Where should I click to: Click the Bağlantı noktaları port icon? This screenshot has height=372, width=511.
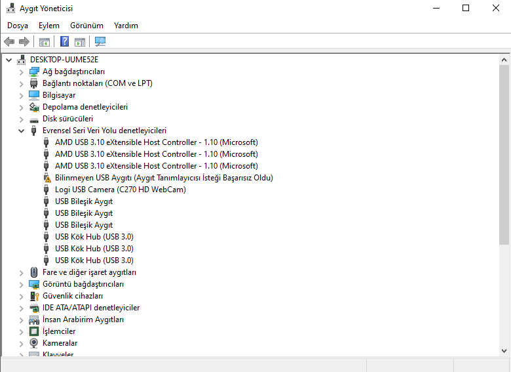(34, 83)
